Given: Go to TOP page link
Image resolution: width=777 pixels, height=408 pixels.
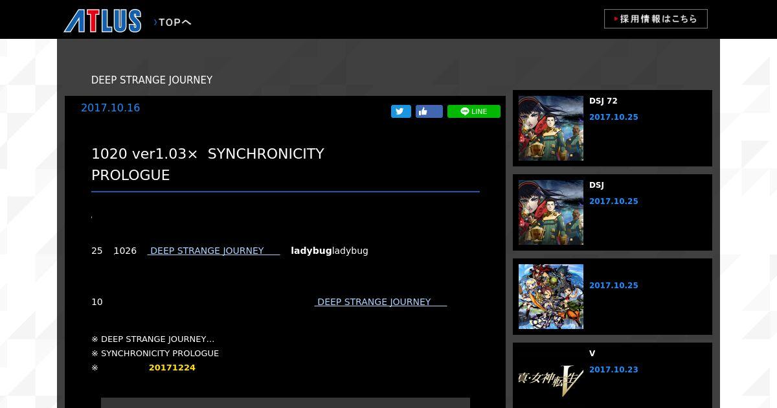Looking at the screenshot, I should pos(172,22).
